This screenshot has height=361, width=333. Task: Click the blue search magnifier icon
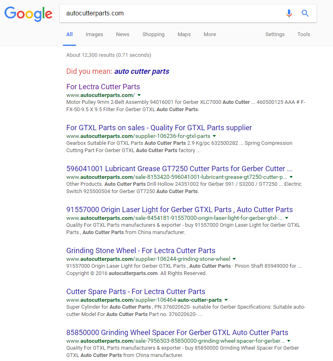[x=305, y=13]
